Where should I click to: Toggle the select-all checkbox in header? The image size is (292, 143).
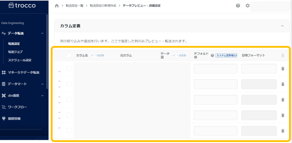pos(69,55)
